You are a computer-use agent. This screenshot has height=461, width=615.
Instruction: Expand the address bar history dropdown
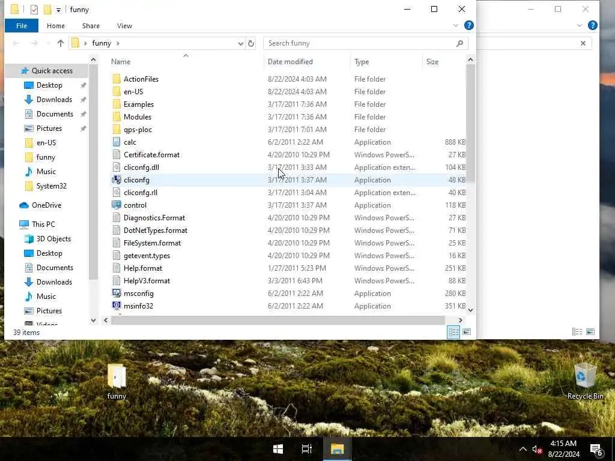240,43
